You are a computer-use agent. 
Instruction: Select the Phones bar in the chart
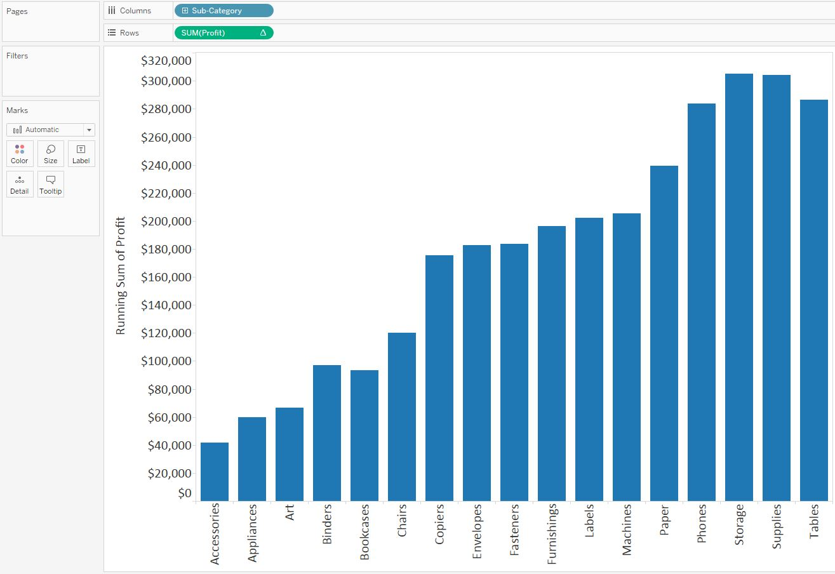coord(701,298)
